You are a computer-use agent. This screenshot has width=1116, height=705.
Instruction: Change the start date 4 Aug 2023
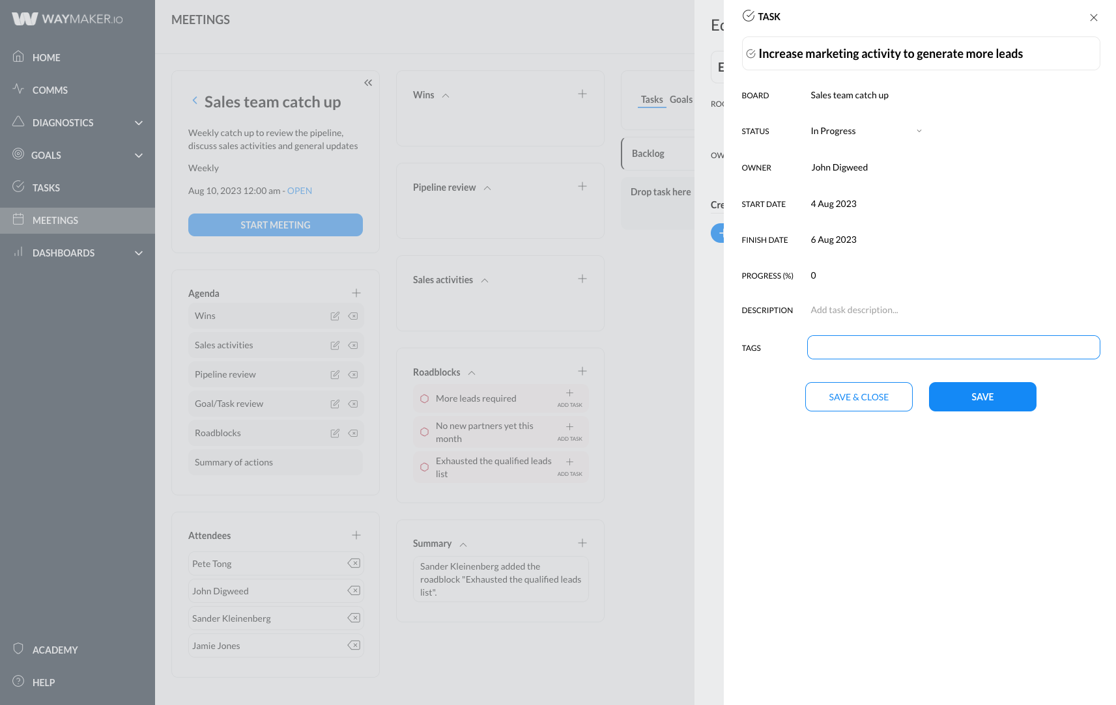click(x=834, y=204)
